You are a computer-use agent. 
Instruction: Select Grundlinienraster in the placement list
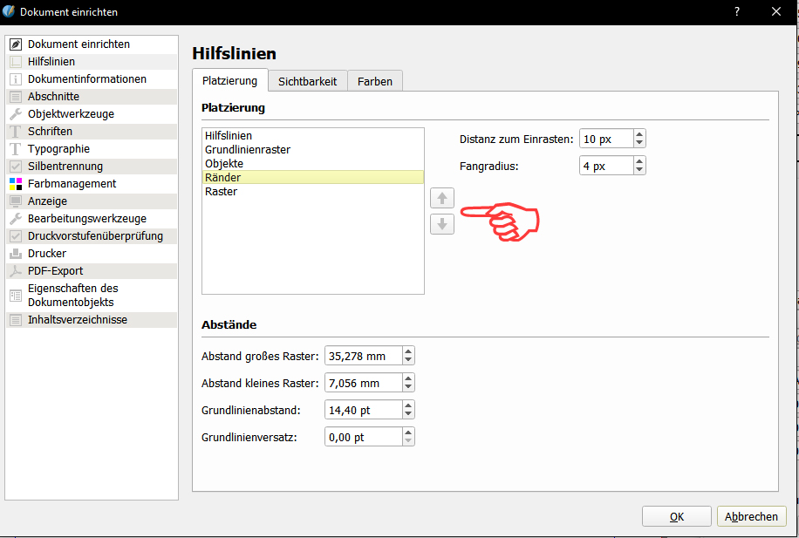pos(248,150)
